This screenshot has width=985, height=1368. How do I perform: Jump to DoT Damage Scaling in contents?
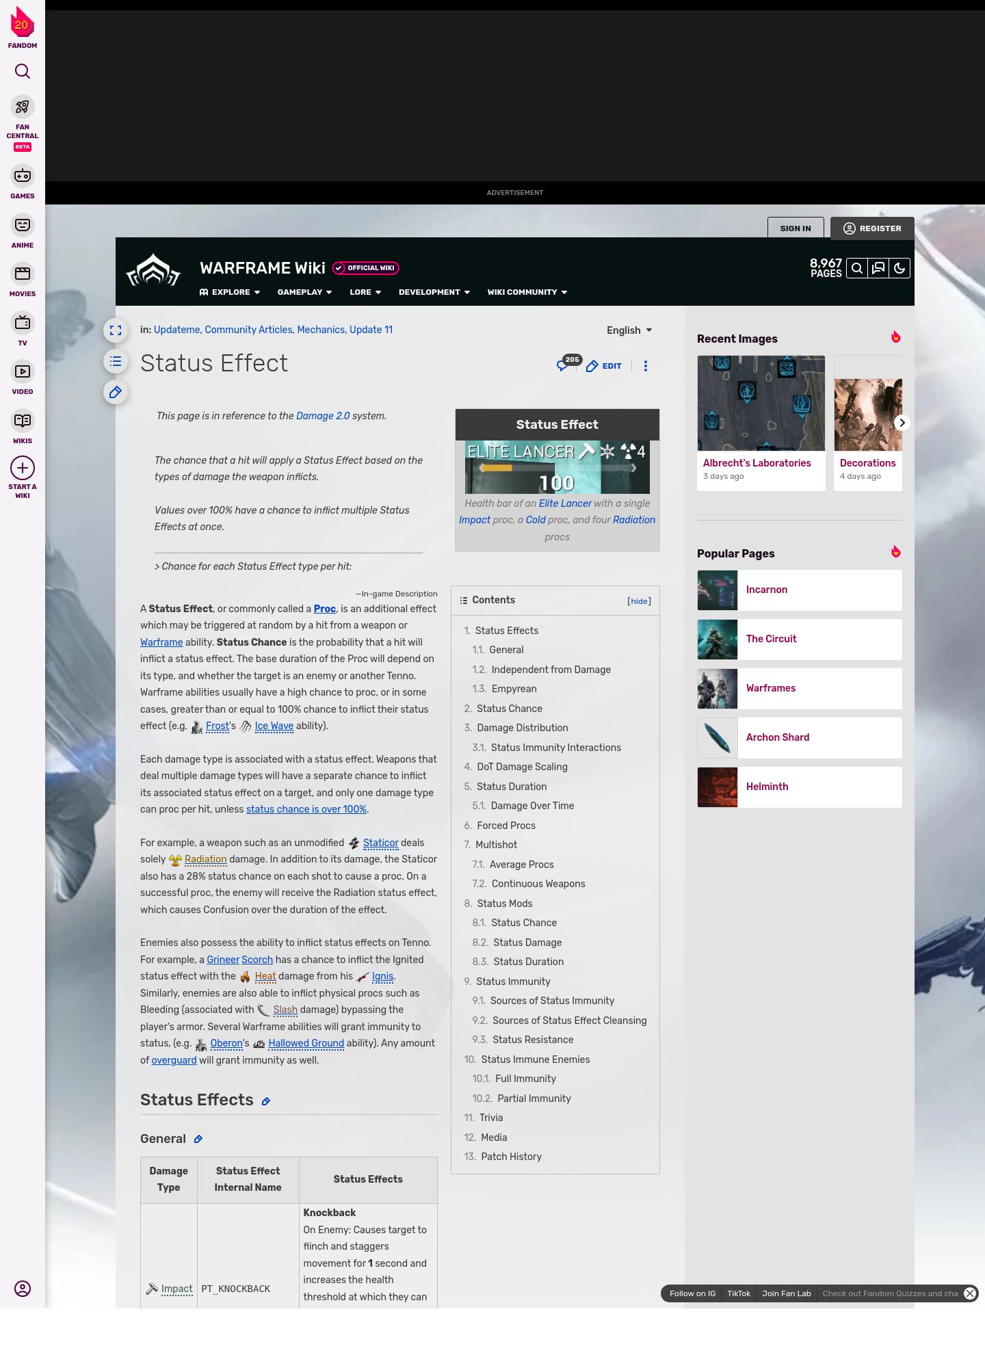tap(522, 767)
